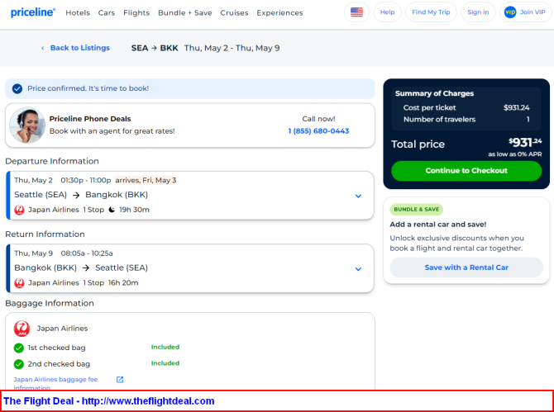
Task: Click the "1st checked bag" label
Action: 56,348
